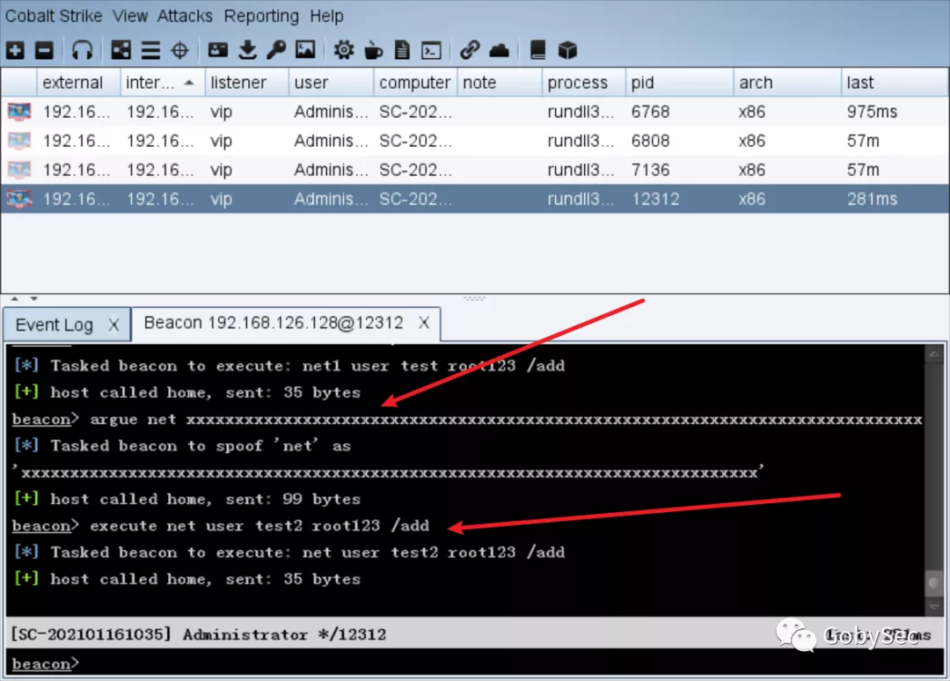This screenshot has height=681, width=950.
Task: Open Host a File link icon
Action: (x=470, y=50)
